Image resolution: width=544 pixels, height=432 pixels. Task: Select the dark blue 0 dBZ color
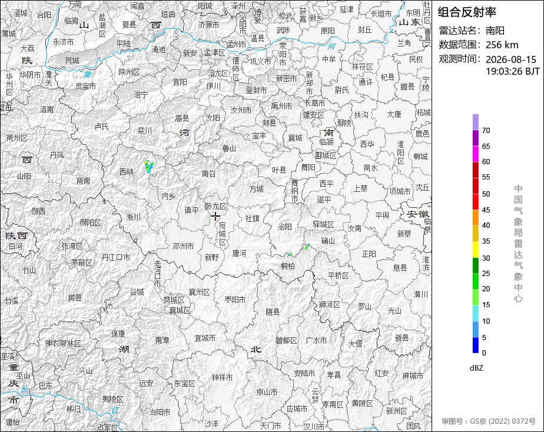pos(475,345)
